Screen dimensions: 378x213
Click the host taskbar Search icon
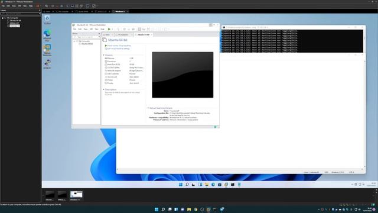pos(163,209)
